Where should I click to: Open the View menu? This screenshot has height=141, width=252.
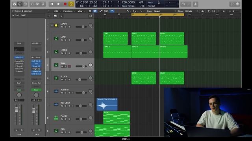[80, 11]
